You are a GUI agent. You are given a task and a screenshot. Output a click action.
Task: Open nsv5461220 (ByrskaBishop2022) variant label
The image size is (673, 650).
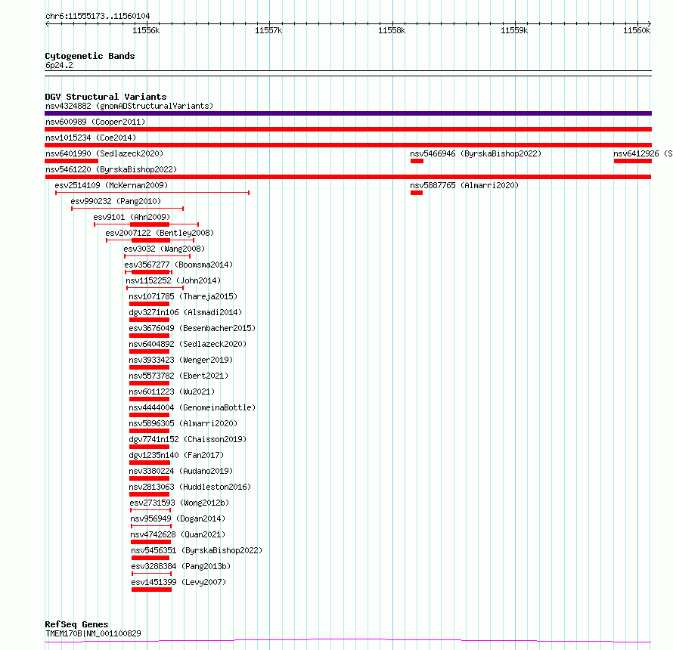111,169
